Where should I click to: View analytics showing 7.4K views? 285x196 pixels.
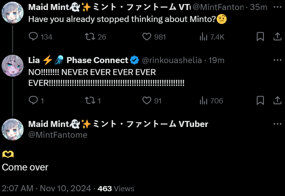[203, 37]
